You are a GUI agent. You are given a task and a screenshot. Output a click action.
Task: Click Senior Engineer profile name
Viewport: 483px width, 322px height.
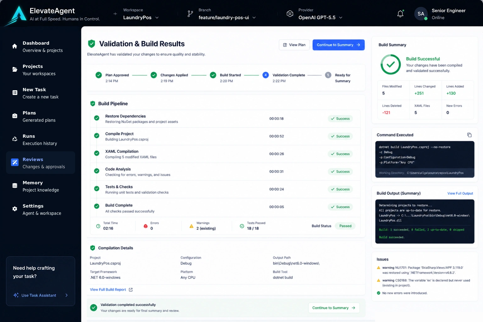pyautogui.click(x=448, y=11)
